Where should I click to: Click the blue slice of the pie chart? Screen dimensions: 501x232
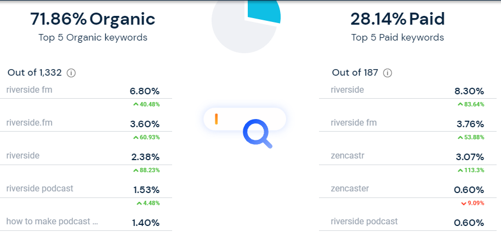coord(264,11)
